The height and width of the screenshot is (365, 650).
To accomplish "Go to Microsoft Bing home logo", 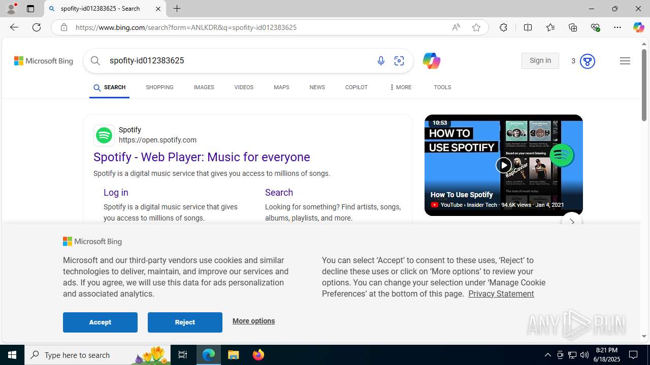I will pos(44,61).
